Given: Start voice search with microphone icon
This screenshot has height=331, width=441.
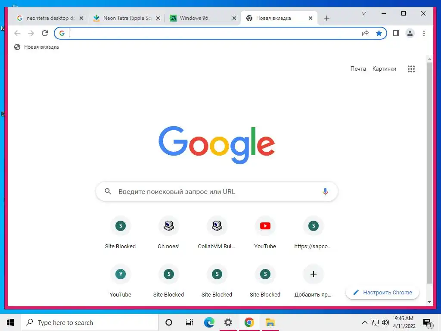Looking at the screenshot, I should 325,191.
